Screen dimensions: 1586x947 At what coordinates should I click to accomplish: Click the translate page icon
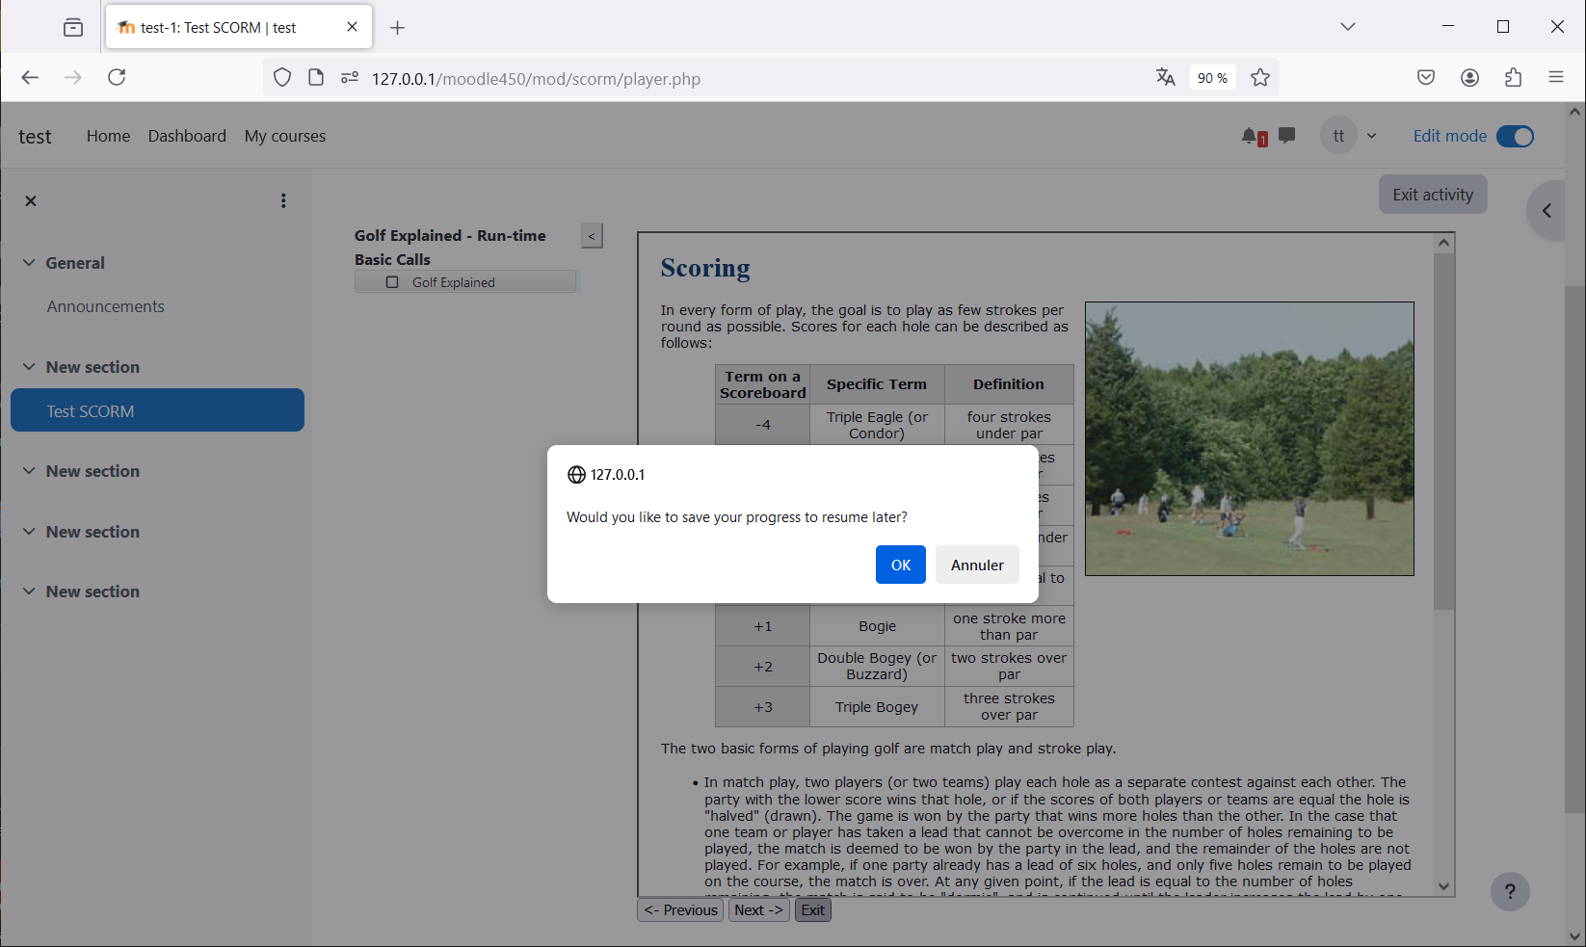tap(1166, 78)
